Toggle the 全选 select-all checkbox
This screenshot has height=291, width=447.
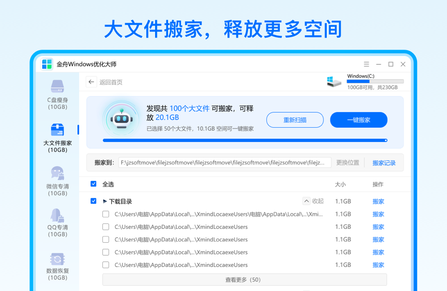93,184
